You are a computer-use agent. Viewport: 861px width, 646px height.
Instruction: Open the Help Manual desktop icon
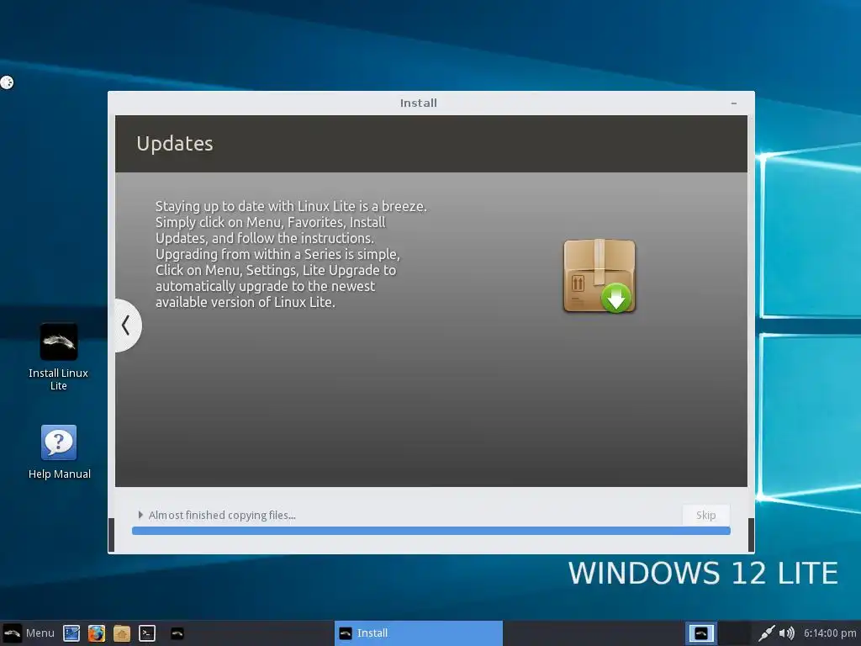pos(60,452)
